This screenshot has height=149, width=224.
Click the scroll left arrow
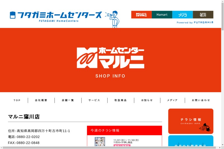tap(1, 148)
